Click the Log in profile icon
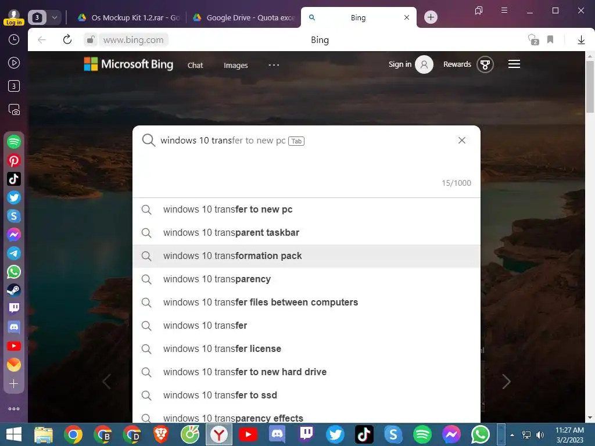Screen dimensions: 595x446 click(14, 17)
